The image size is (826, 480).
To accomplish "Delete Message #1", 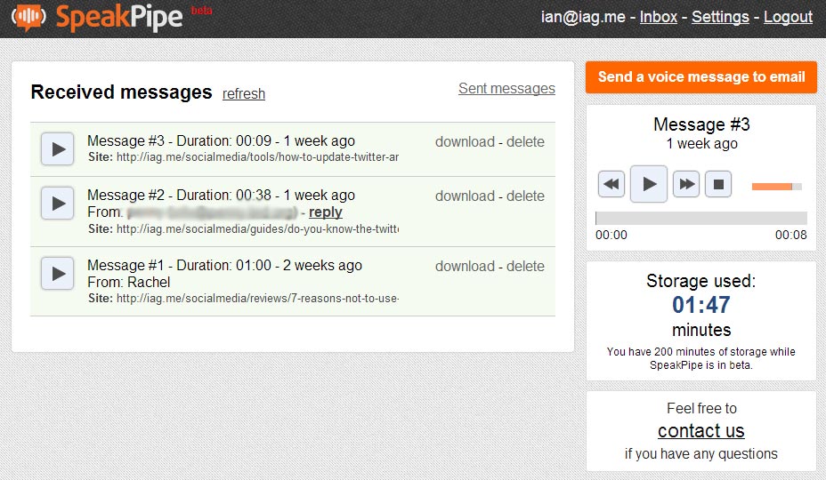I will 525,267.
